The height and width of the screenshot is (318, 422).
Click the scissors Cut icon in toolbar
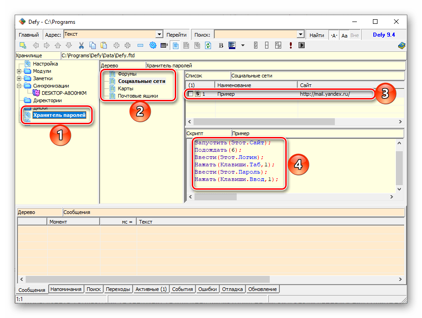81,45
